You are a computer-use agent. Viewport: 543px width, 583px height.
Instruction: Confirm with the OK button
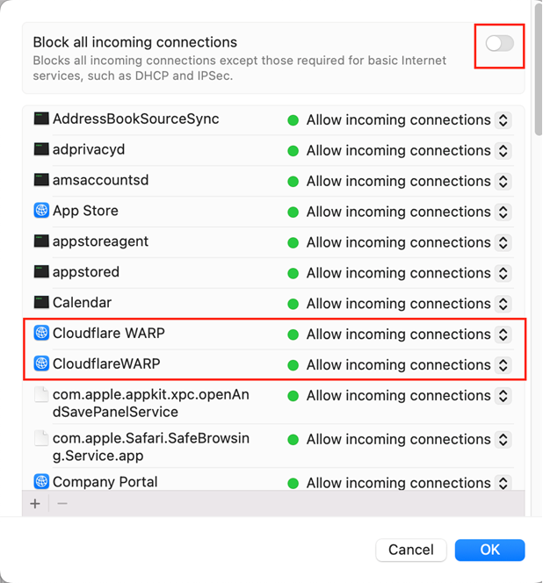click(x=489, y=550)
